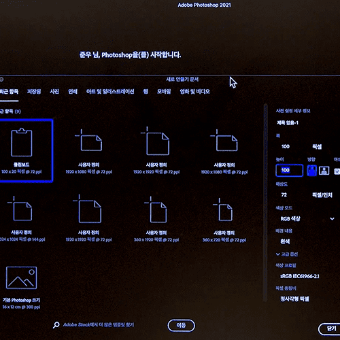Set the orientation to landscape
This screenshot has width=340, height=340.
coord(324,171)
